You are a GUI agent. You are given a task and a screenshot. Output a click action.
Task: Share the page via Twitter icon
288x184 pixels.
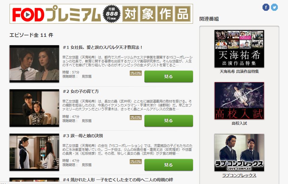point(274,7)
